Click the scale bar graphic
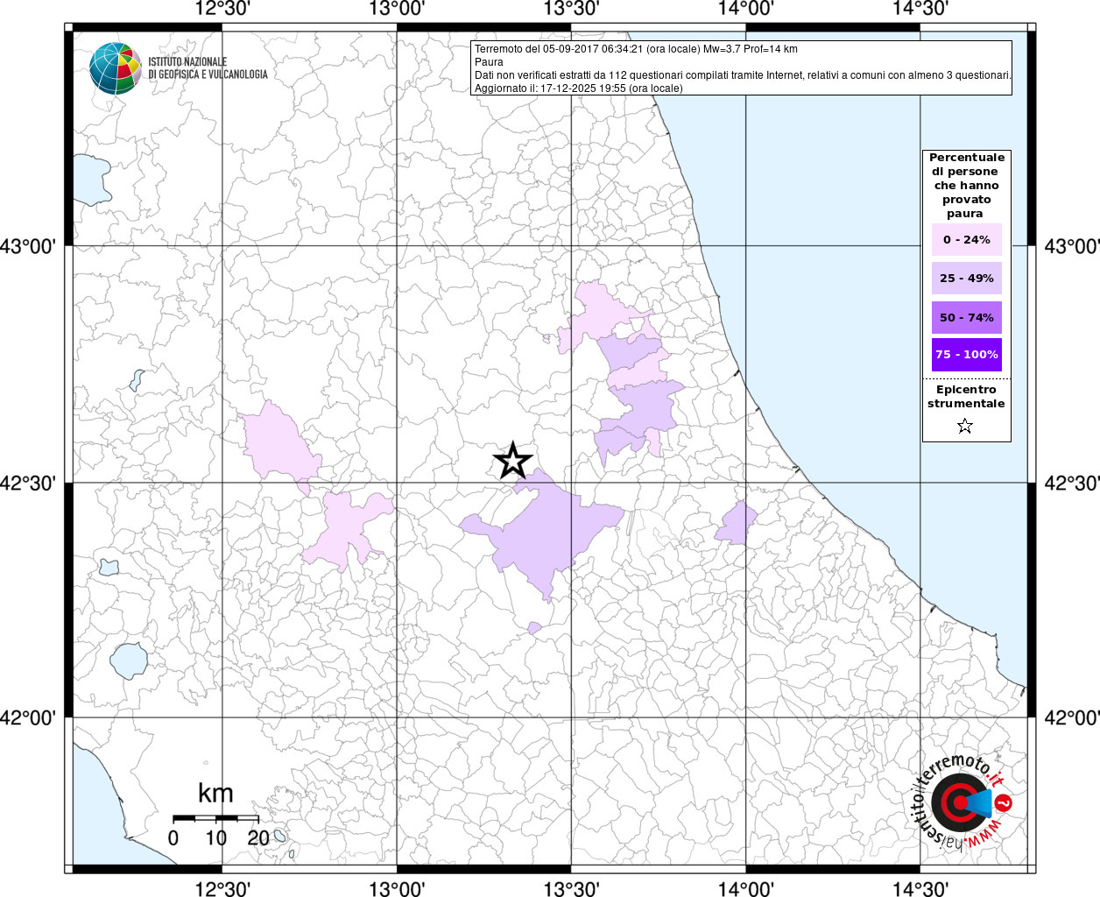Screen dimensions: 1100x897 pyautogui.click(x=215, y=817)
